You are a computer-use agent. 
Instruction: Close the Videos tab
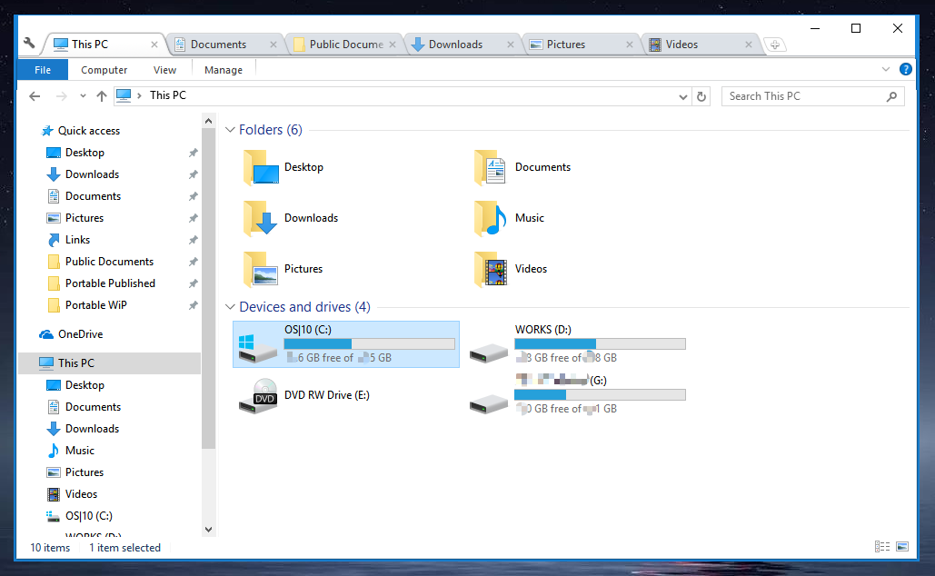tap(749, 45)
